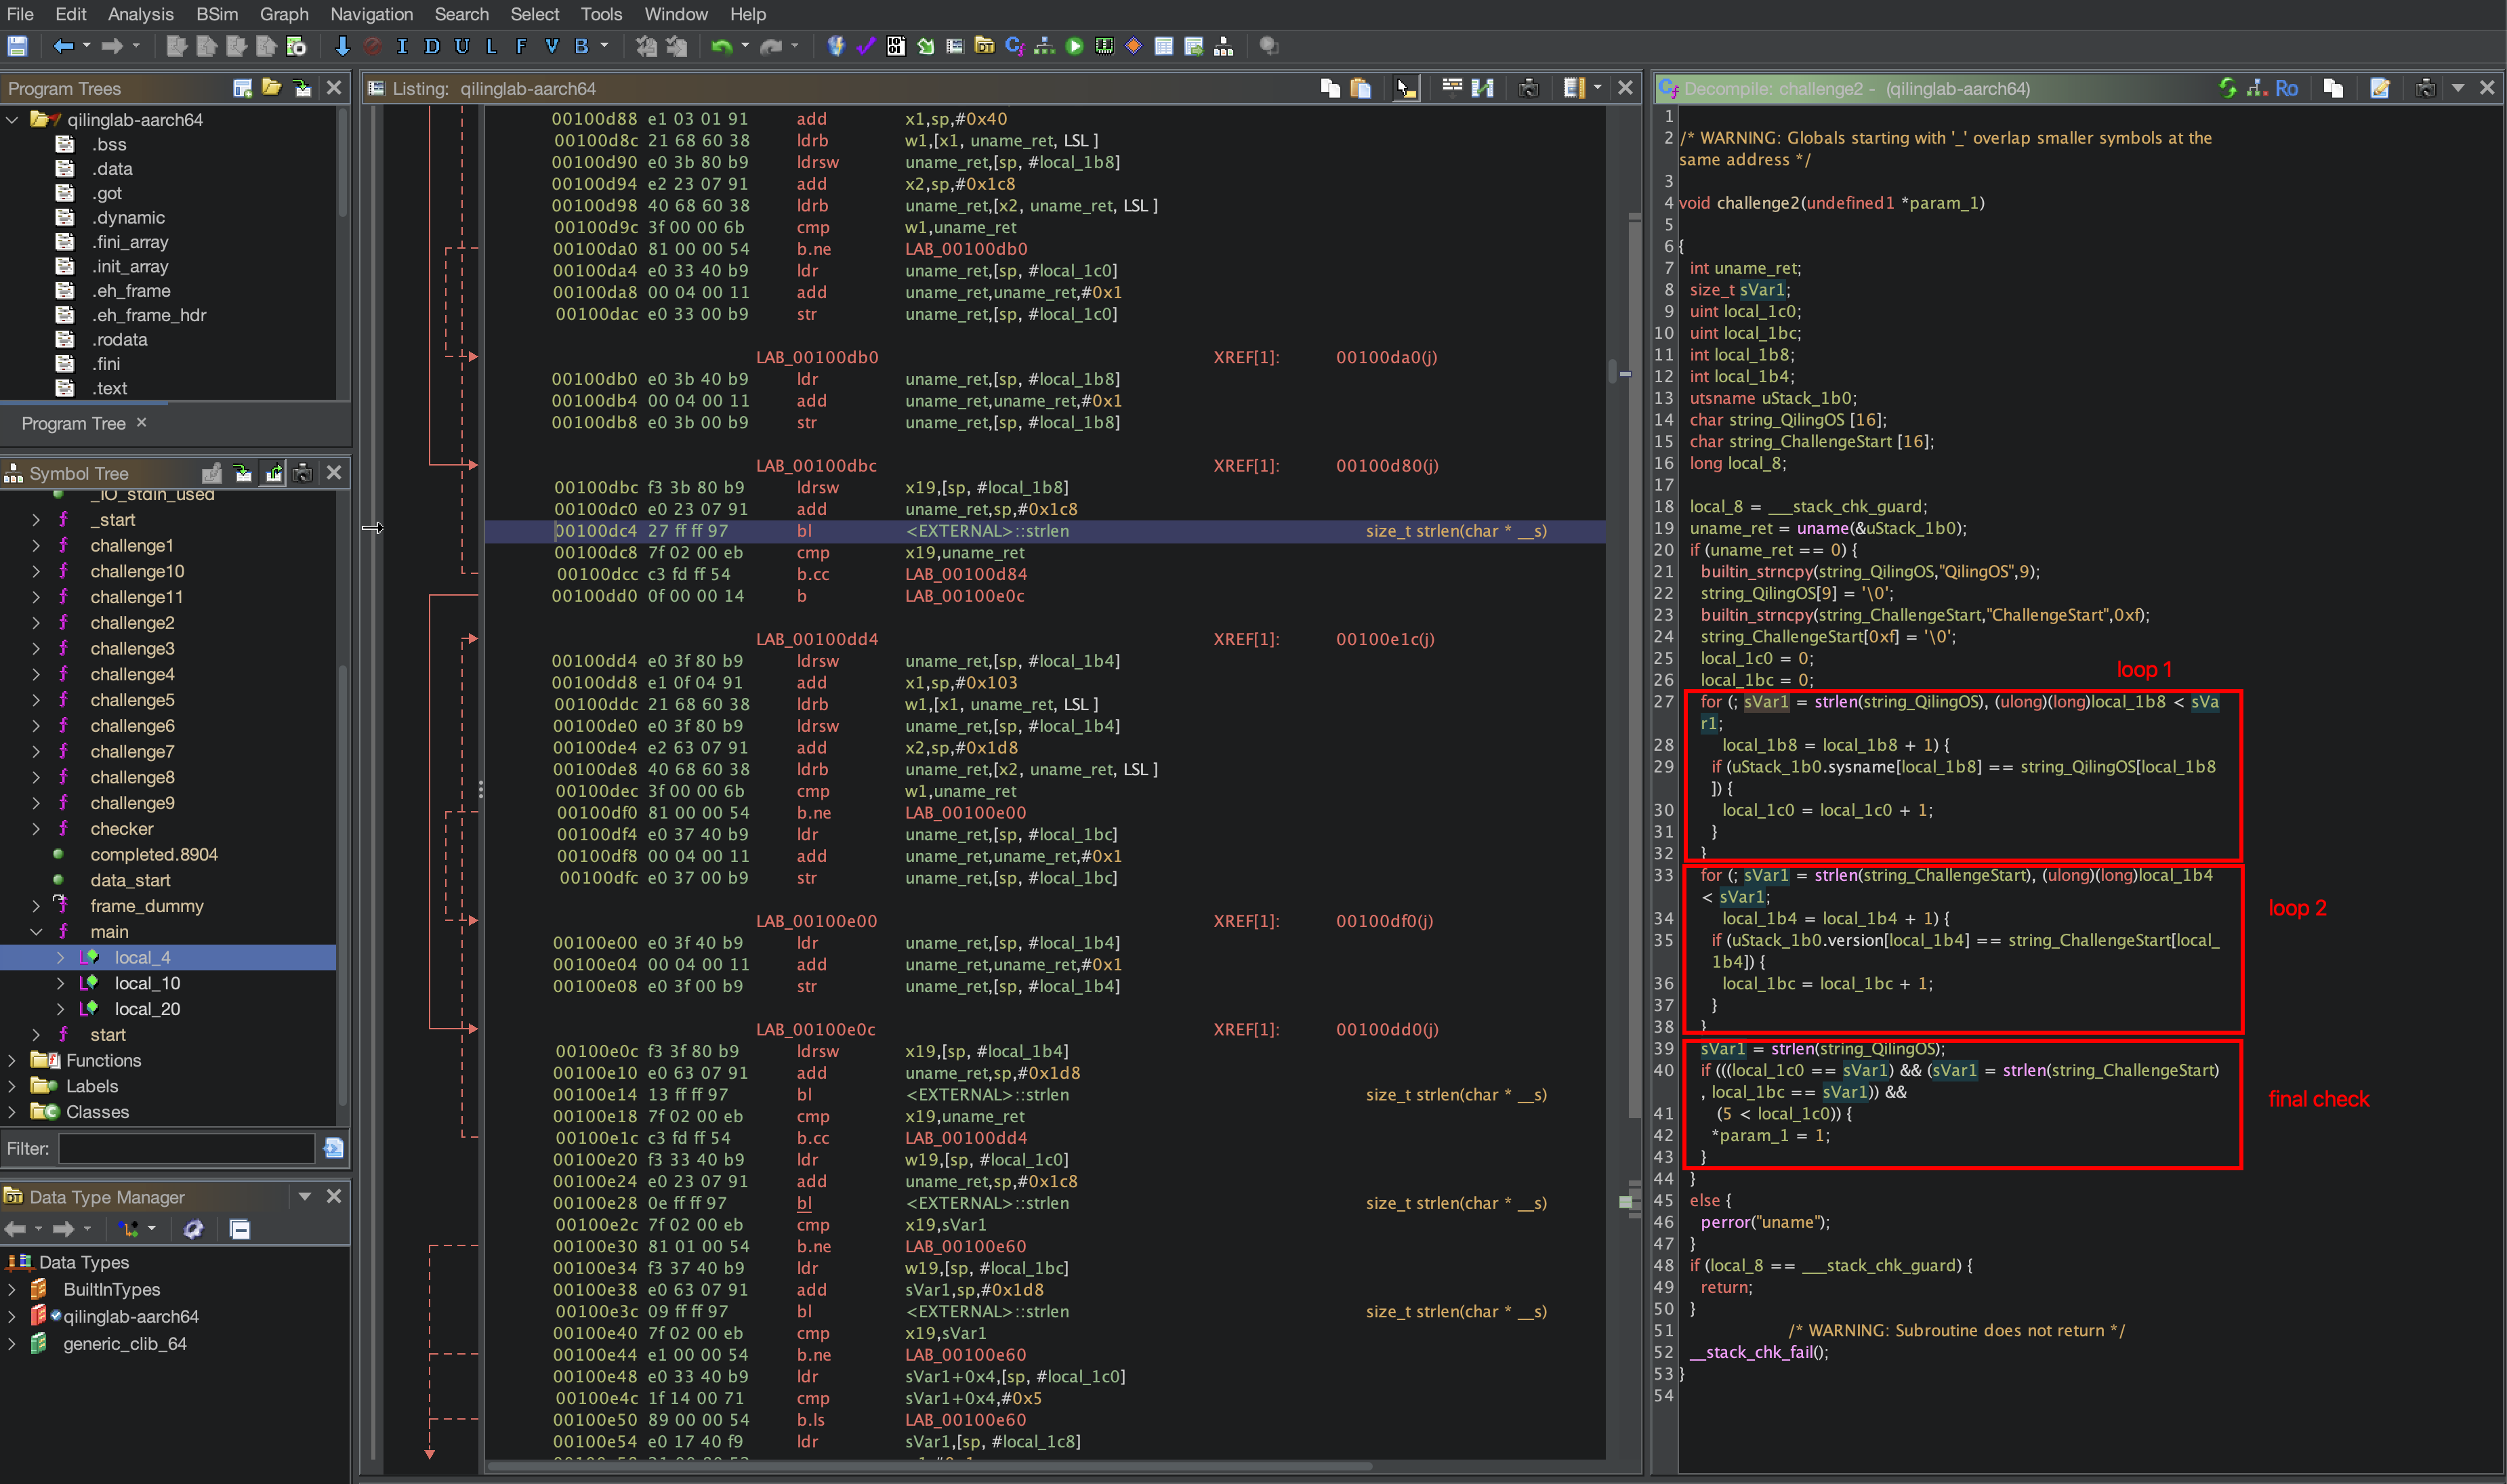Open the Decompile panel menu dropdown arrow
Screen dimensions: 2507x1484
pyautogui.click(x=2458, y=88)
